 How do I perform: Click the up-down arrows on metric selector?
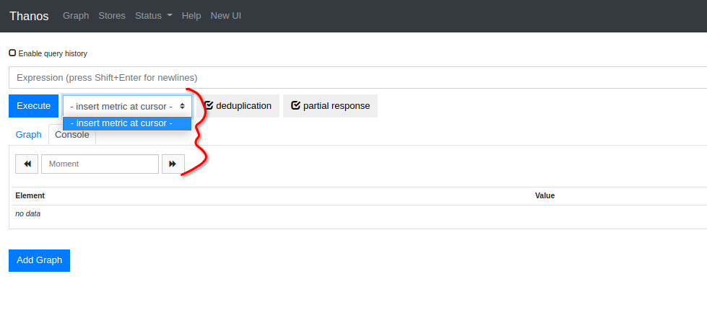click(182, 106)
